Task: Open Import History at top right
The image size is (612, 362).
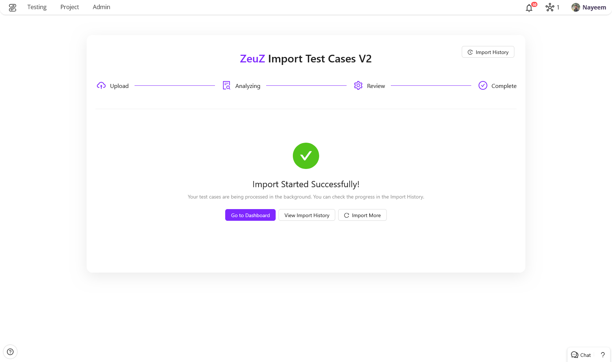Action: point(488,52)
